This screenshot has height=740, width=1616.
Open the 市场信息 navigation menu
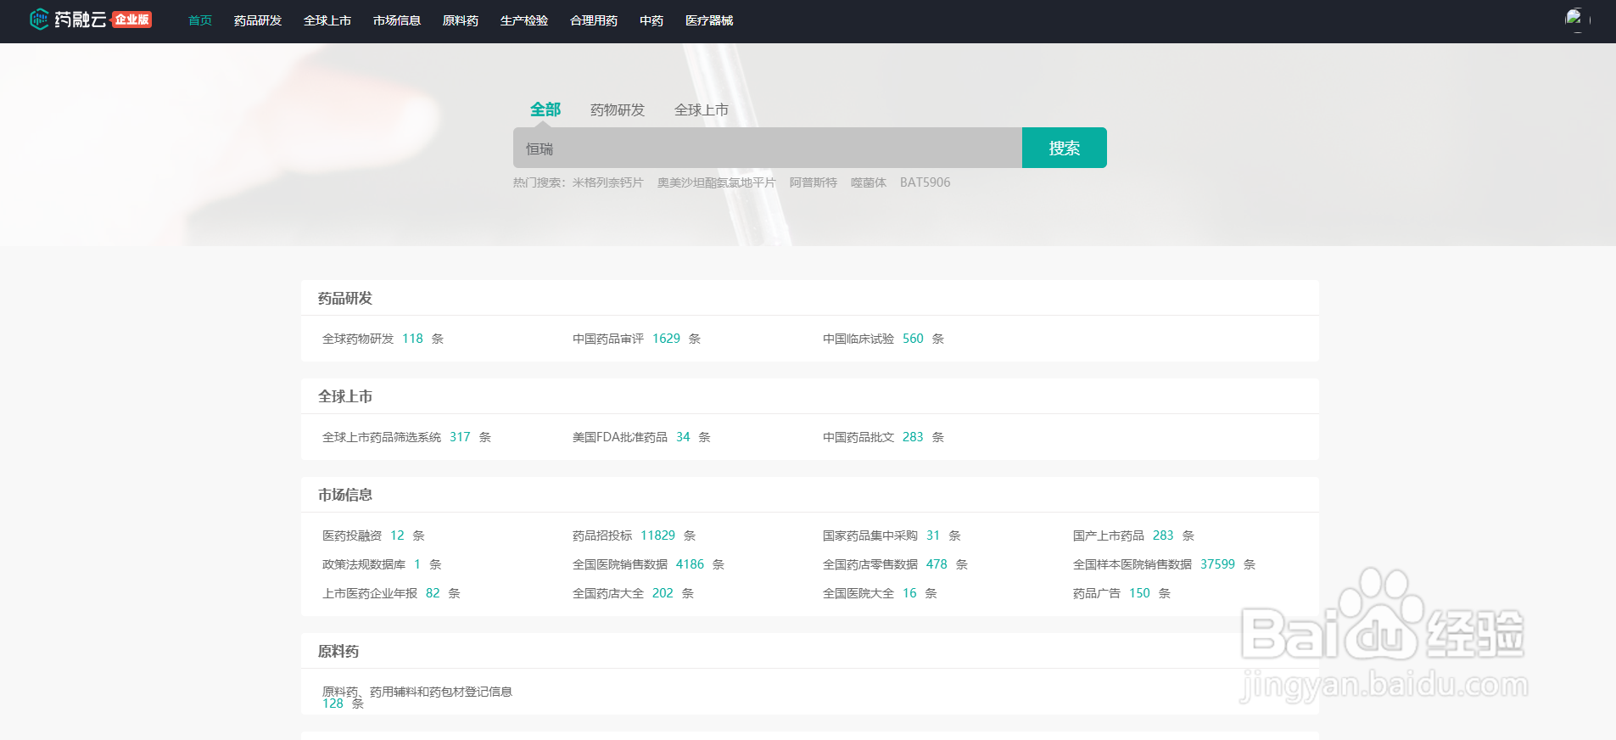397,20
